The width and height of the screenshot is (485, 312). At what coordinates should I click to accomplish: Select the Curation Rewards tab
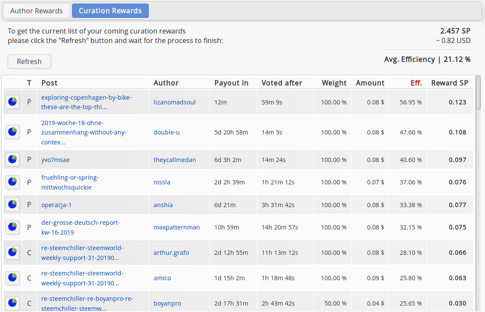coord(110,11)
